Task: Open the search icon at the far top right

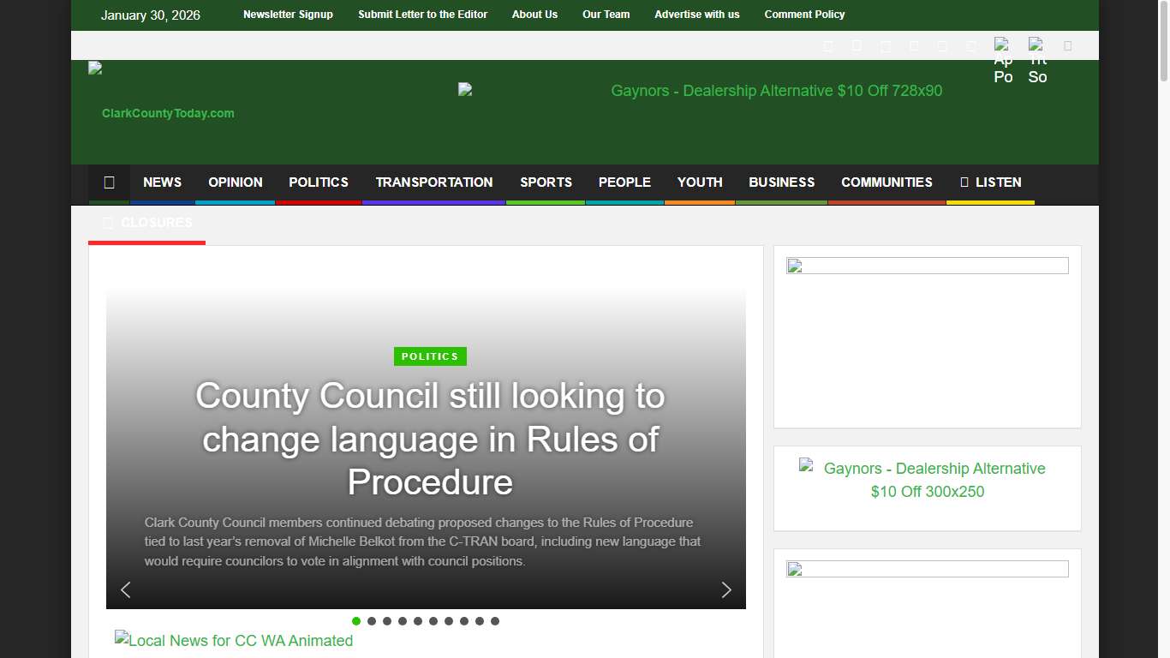Action: tap(1068, 45)
